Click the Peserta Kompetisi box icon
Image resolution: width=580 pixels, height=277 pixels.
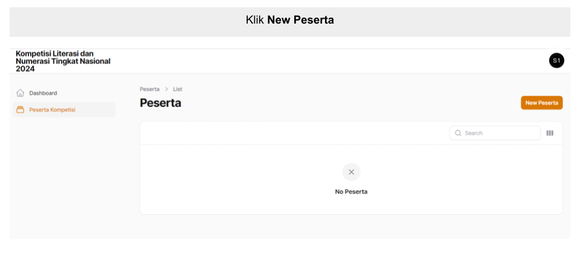point(21,109)
